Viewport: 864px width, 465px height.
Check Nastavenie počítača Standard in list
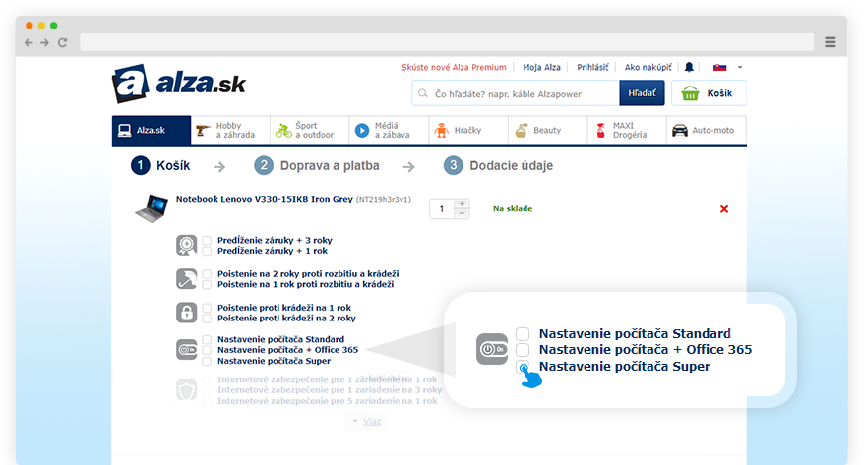pos(207,339)
